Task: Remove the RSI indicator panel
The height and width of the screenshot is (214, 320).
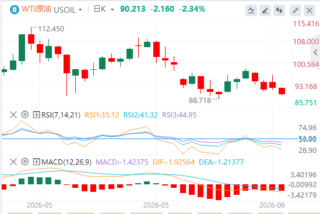Action: [13, 115]
